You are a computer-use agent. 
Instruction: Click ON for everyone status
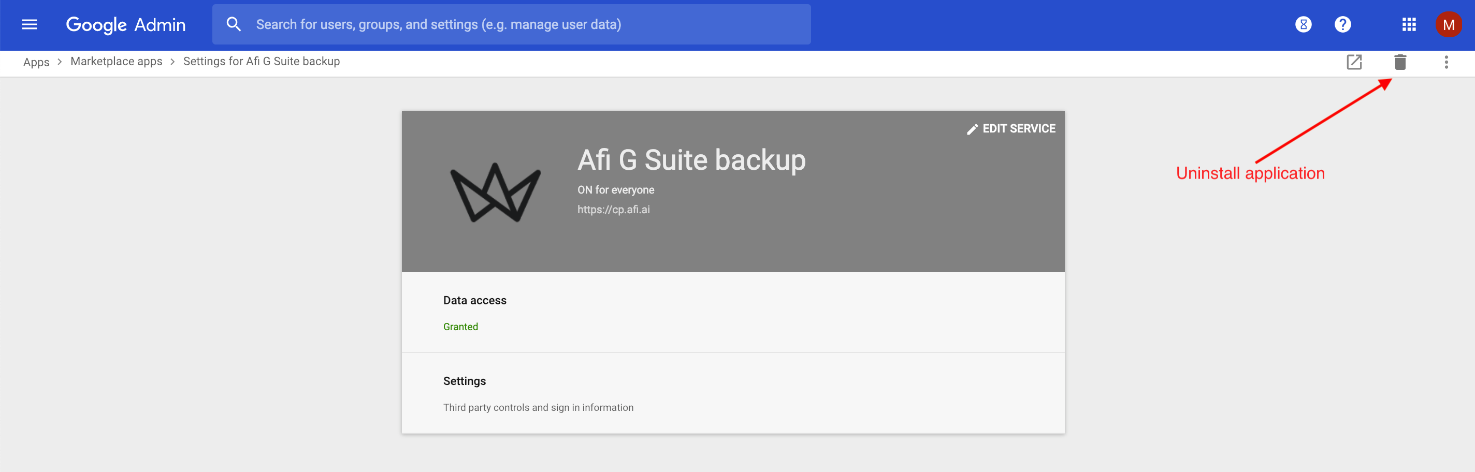(x=616, y=190)
